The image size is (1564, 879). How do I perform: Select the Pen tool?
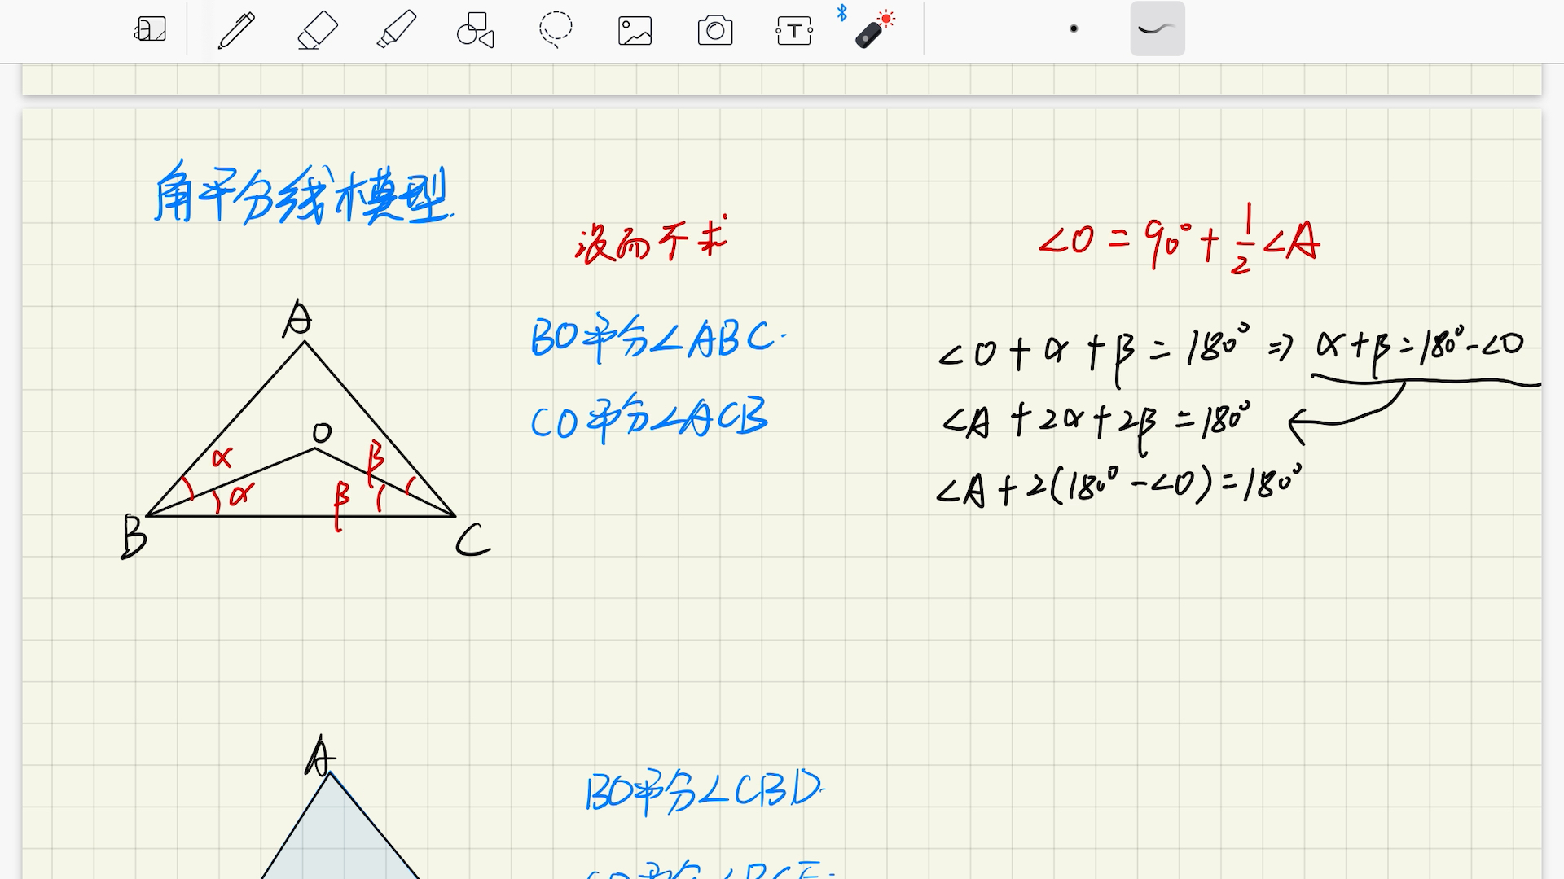236,30
